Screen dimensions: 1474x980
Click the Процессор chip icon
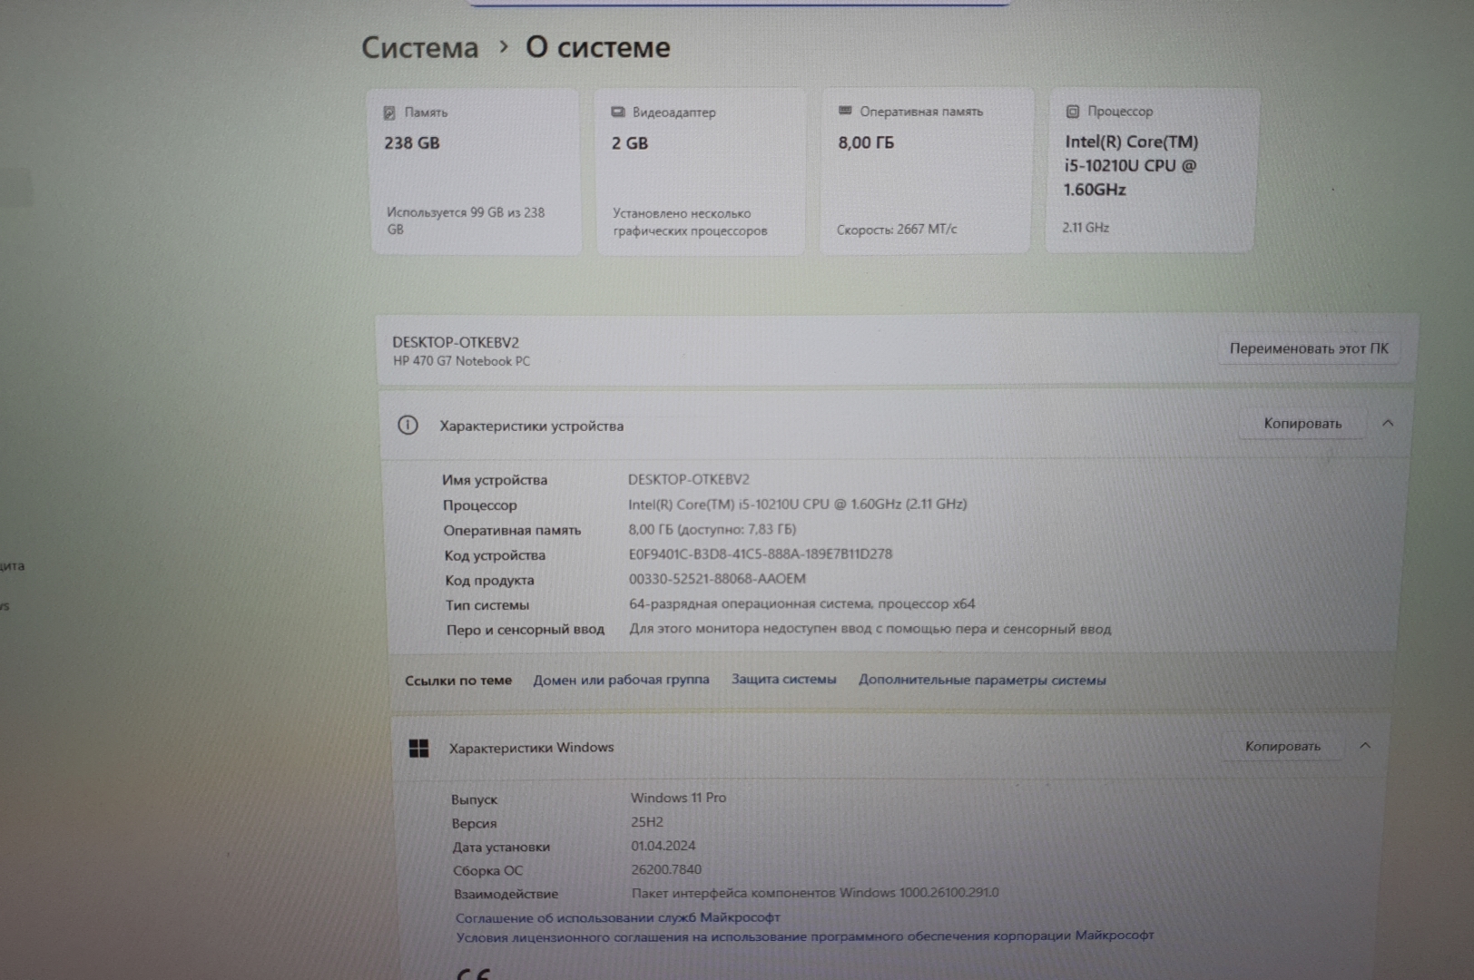coord(1072,112)
